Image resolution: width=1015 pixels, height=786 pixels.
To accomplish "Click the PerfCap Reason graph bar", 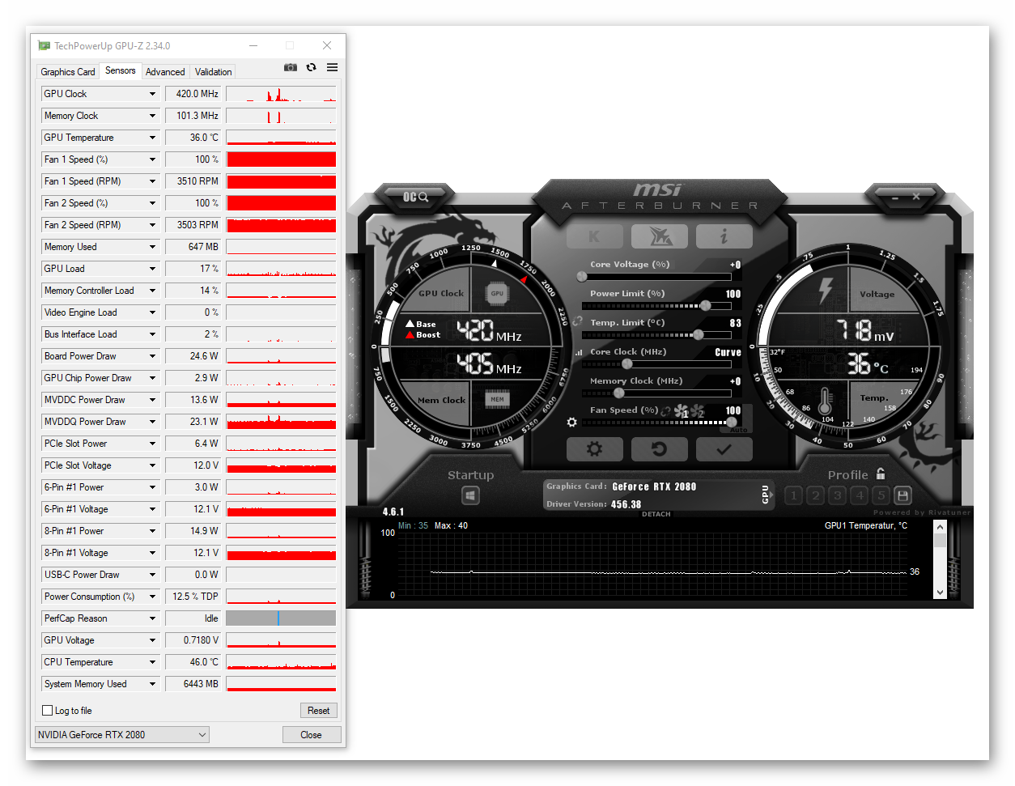I will click(281, 618).
